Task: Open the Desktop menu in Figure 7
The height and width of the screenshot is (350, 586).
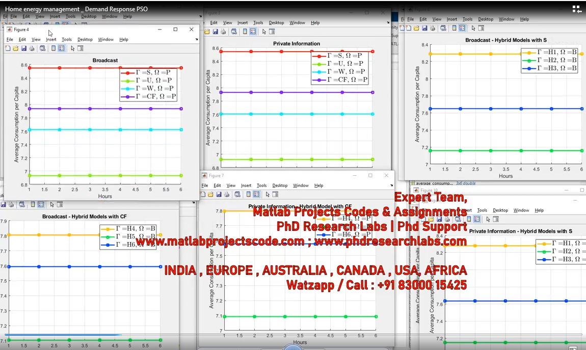Action: click(280, 185)
